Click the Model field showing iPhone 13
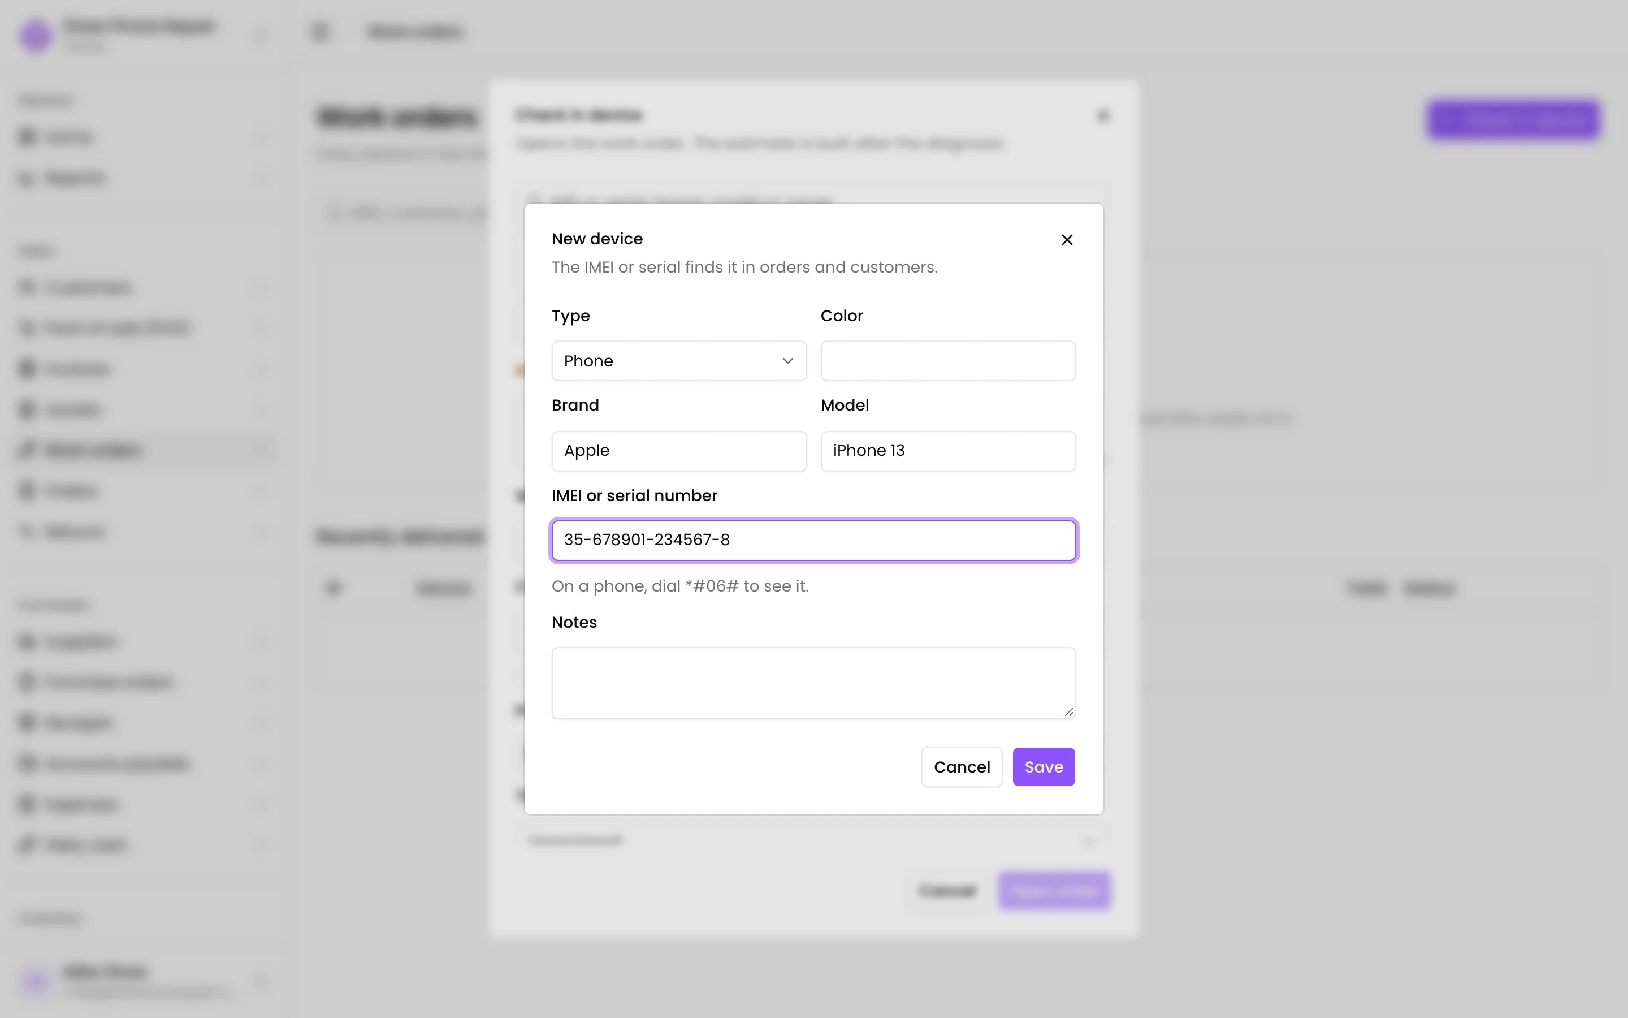The width and height of the screenshot is (1628, 1018). click(948, 450)
